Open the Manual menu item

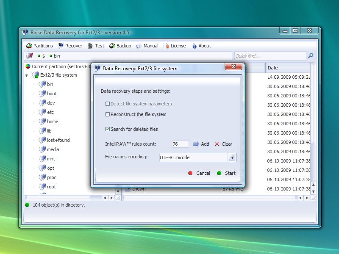click(x=147, y=46)
